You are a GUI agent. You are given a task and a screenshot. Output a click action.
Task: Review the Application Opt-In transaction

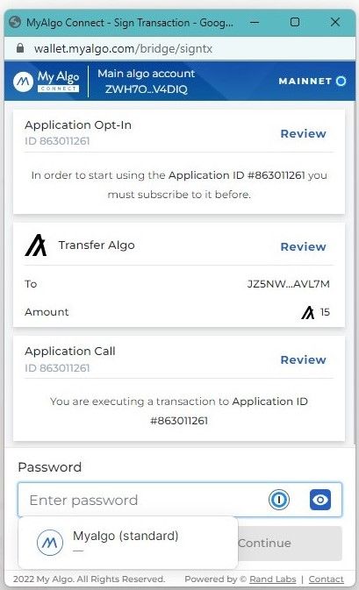click(x=303, y=133)
